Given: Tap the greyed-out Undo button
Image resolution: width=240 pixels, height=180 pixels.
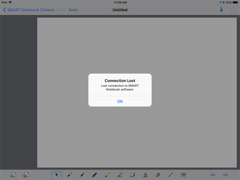Looking at the screenshot, I should 62,10.
